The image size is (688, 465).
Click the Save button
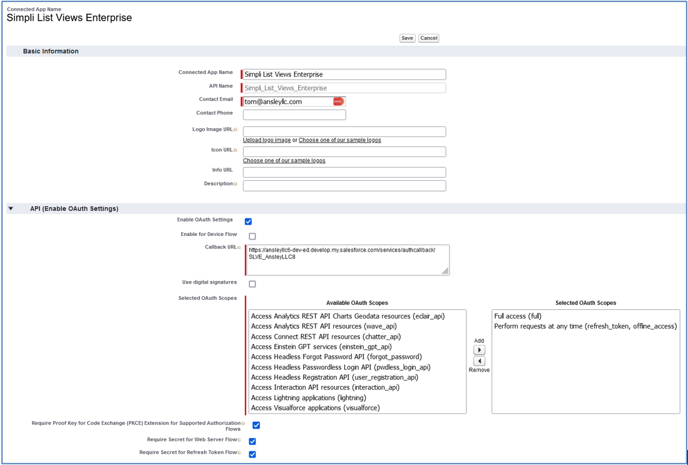pyautogui.click(x=407, y=38)
